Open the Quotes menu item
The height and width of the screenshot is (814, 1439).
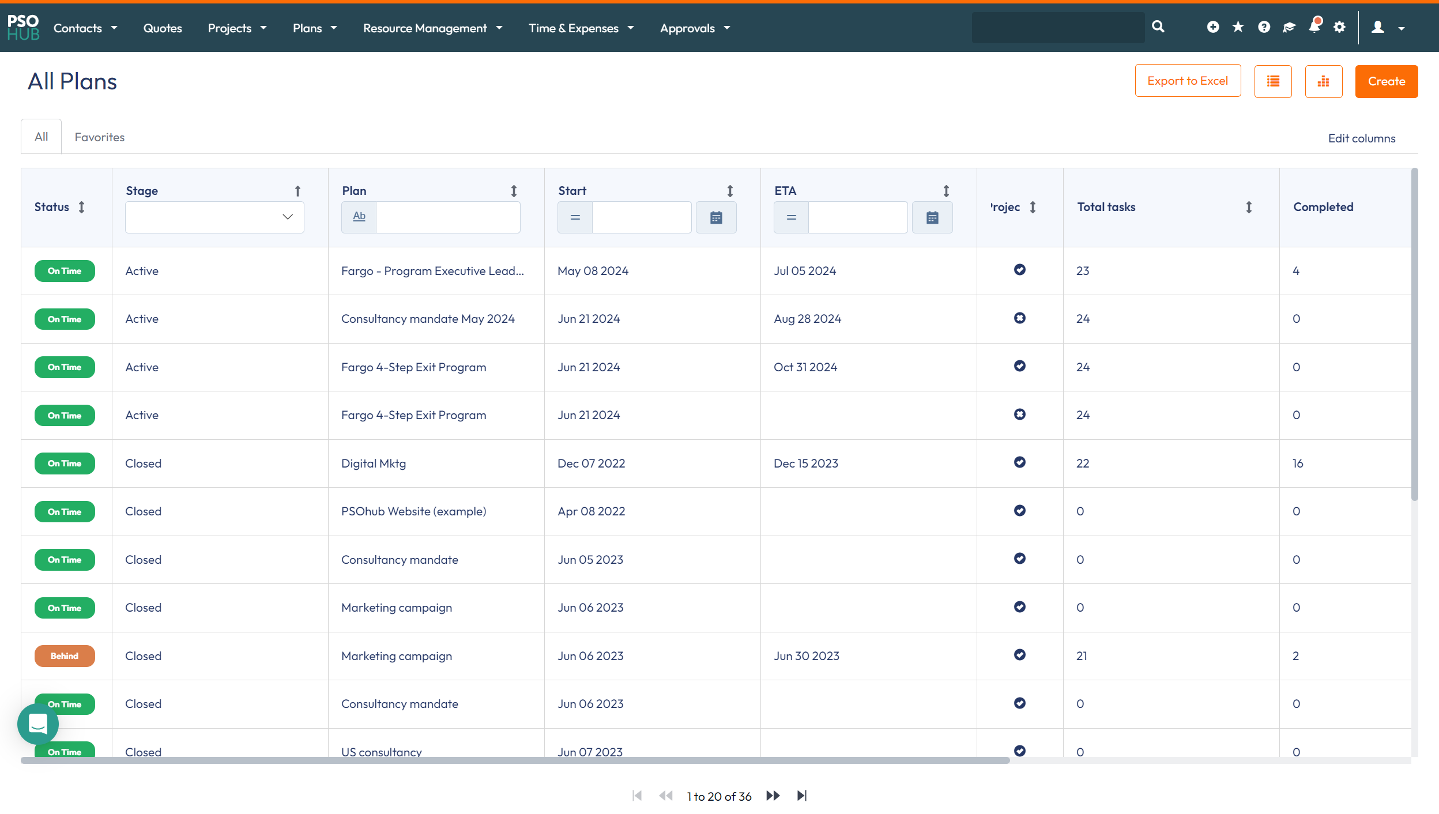click(163, 28)
